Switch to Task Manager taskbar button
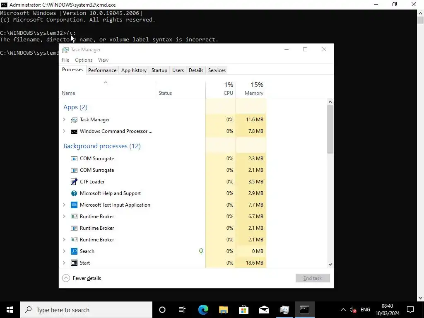This screenshot has width=424, height=318. click(x=284, y=310)
